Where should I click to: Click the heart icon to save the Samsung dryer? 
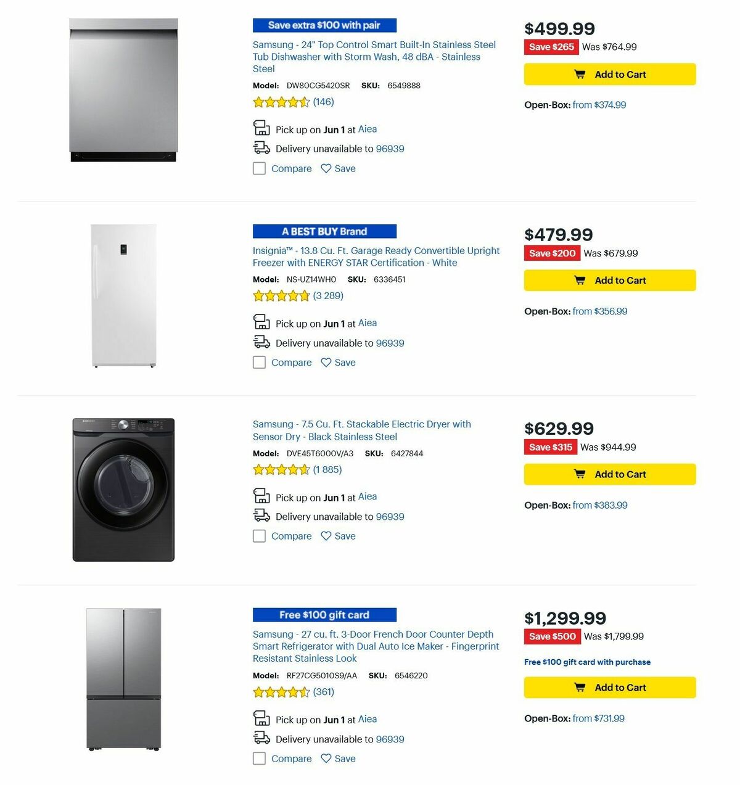pyautogui.click(x=326, y=536)
